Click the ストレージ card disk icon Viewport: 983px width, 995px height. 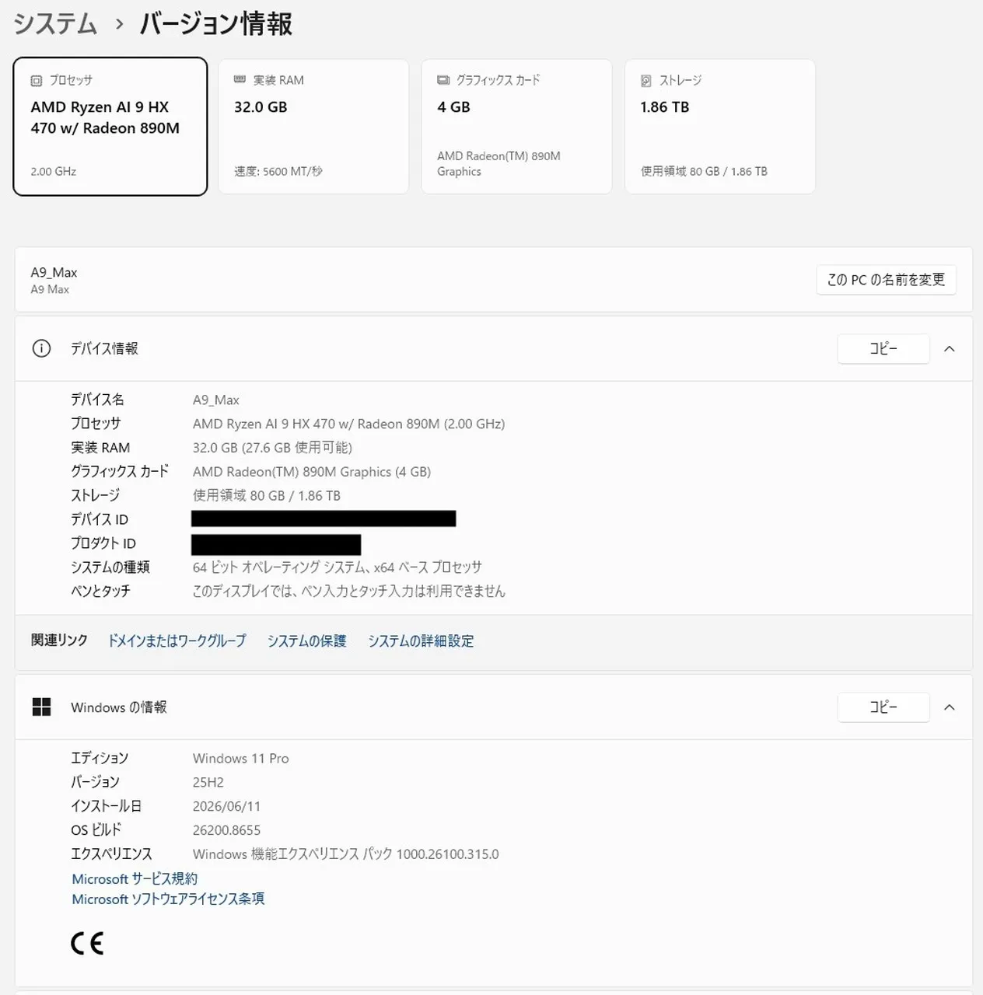click(646, 80)
